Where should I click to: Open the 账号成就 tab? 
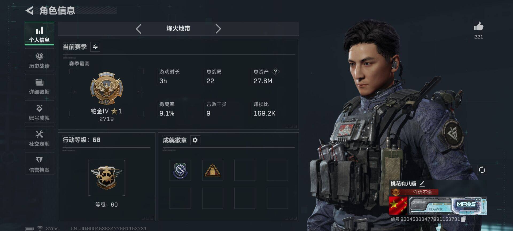[39, 111]
